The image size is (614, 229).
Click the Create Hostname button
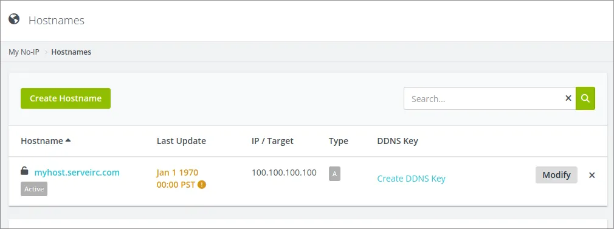tap(66, 98)
